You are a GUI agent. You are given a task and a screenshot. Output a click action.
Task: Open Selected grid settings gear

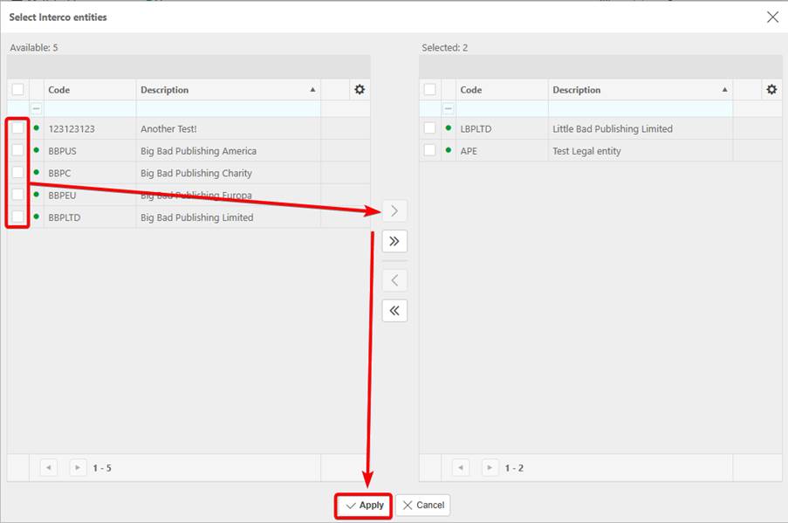click(771, 90)
